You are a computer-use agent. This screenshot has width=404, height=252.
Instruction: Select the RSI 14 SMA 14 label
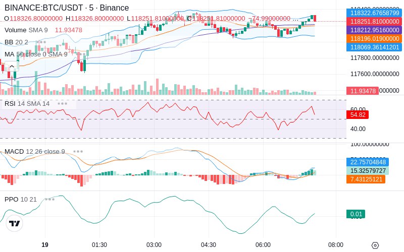[x=27, y=104]
